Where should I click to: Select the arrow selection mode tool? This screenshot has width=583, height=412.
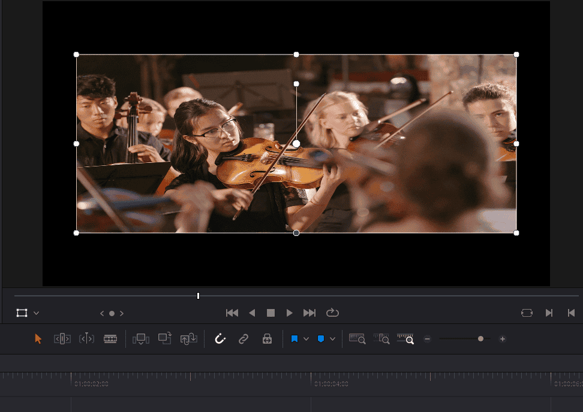click(x=38, y=338)
